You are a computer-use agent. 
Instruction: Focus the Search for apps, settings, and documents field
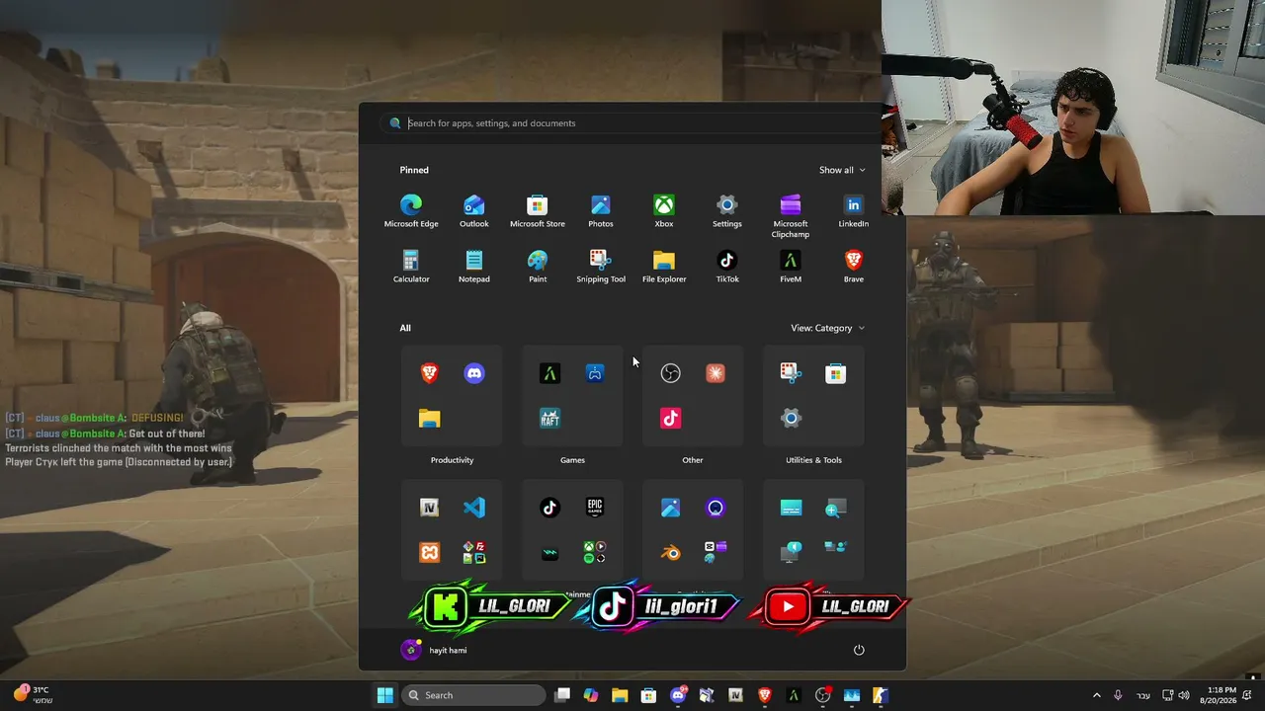[632, 123]
